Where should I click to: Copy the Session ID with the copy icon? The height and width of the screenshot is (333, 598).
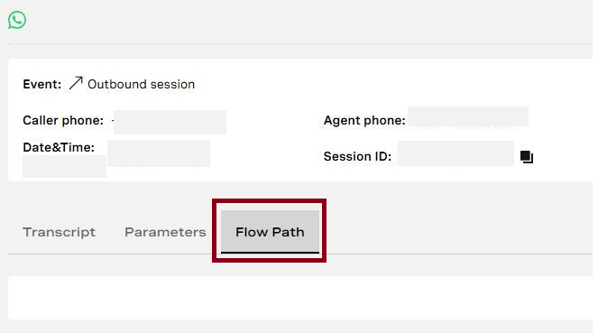[527, 156]
